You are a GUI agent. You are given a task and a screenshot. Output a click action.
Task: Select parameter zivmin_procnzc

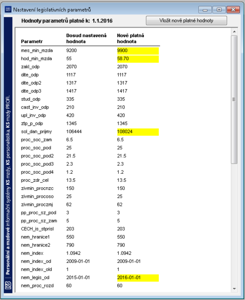click(37, 188)
